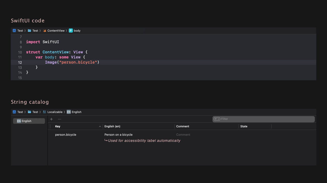The height and width of the screenshot is (183, 327).
Task: Remove selected string with the minus button
Action: [x=60, y=119]
